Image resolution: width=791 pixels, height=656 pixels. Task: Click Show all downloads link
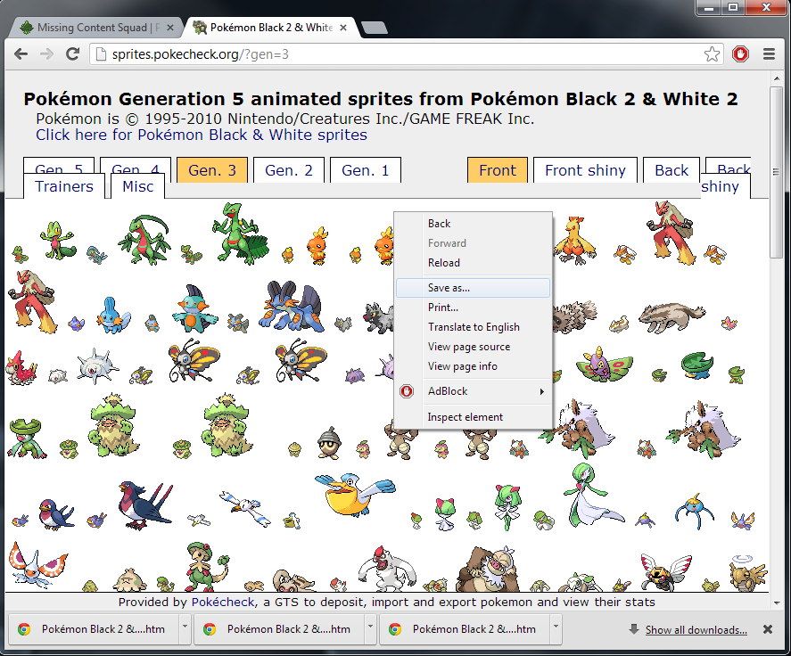pos(696,630)
